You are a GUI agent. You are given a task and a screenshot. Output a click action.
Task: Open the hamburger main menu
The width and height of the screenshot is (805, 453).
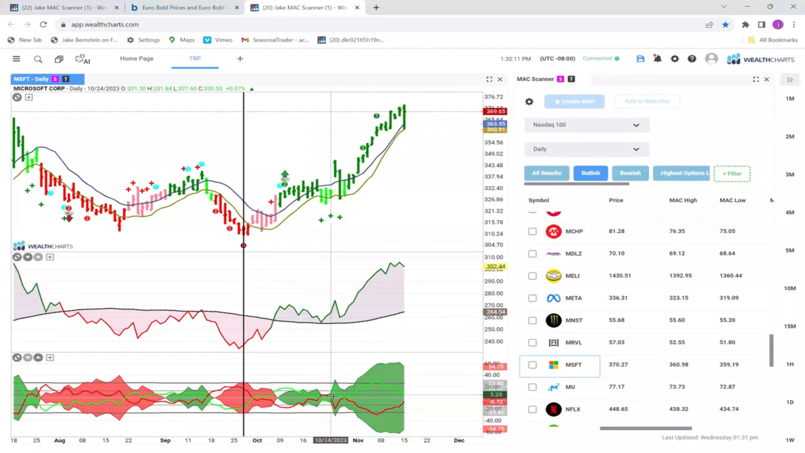point(16,59)
